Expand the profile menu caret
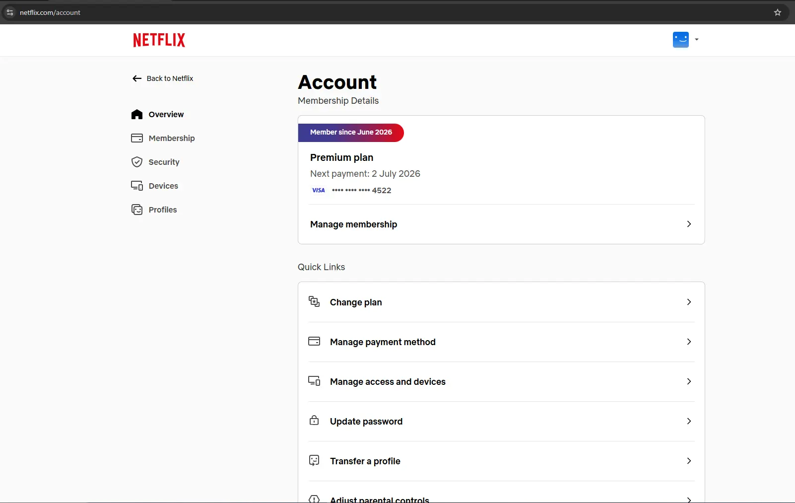The height and width of the screenshot is (503, 795). coord(697,39)
